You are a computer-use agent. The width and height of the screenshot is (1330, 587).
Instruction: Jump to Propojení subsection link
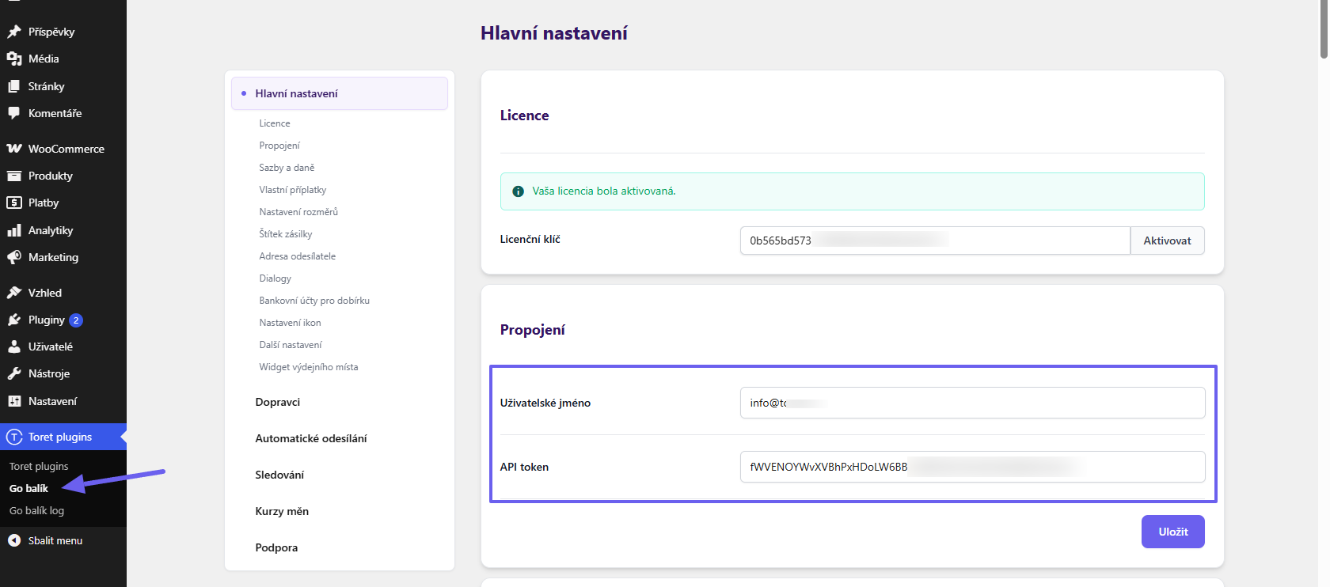pos(279,146)
